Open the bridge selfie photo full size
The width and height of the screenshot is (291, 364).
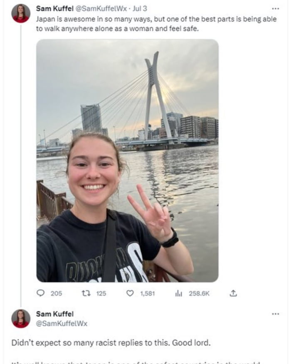[128, 160]
